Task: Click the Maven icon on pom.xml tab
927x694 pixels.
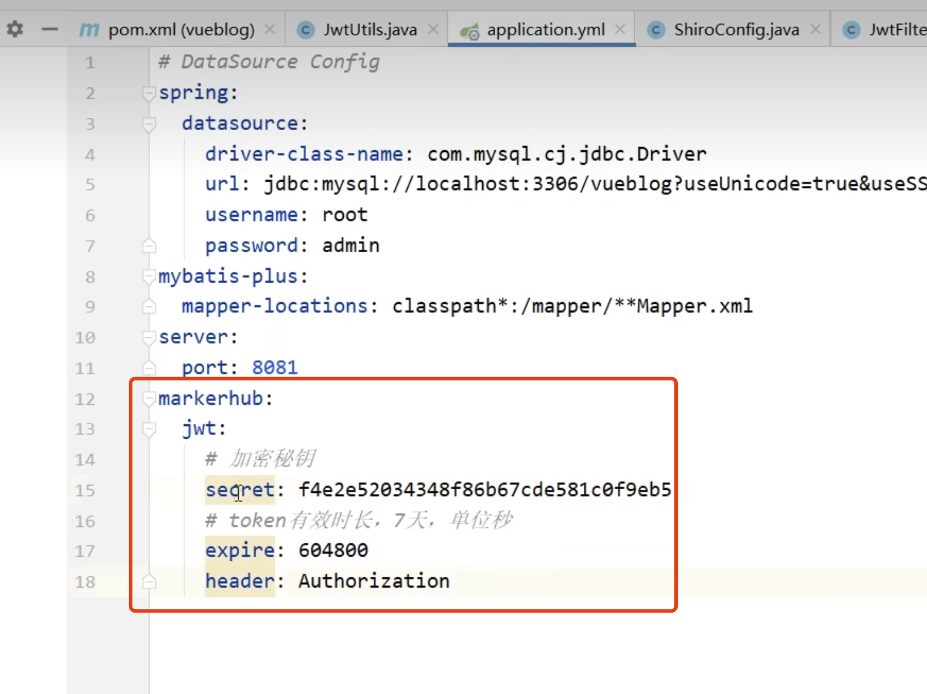Action: pyautogui.click(x=89, y=29)
